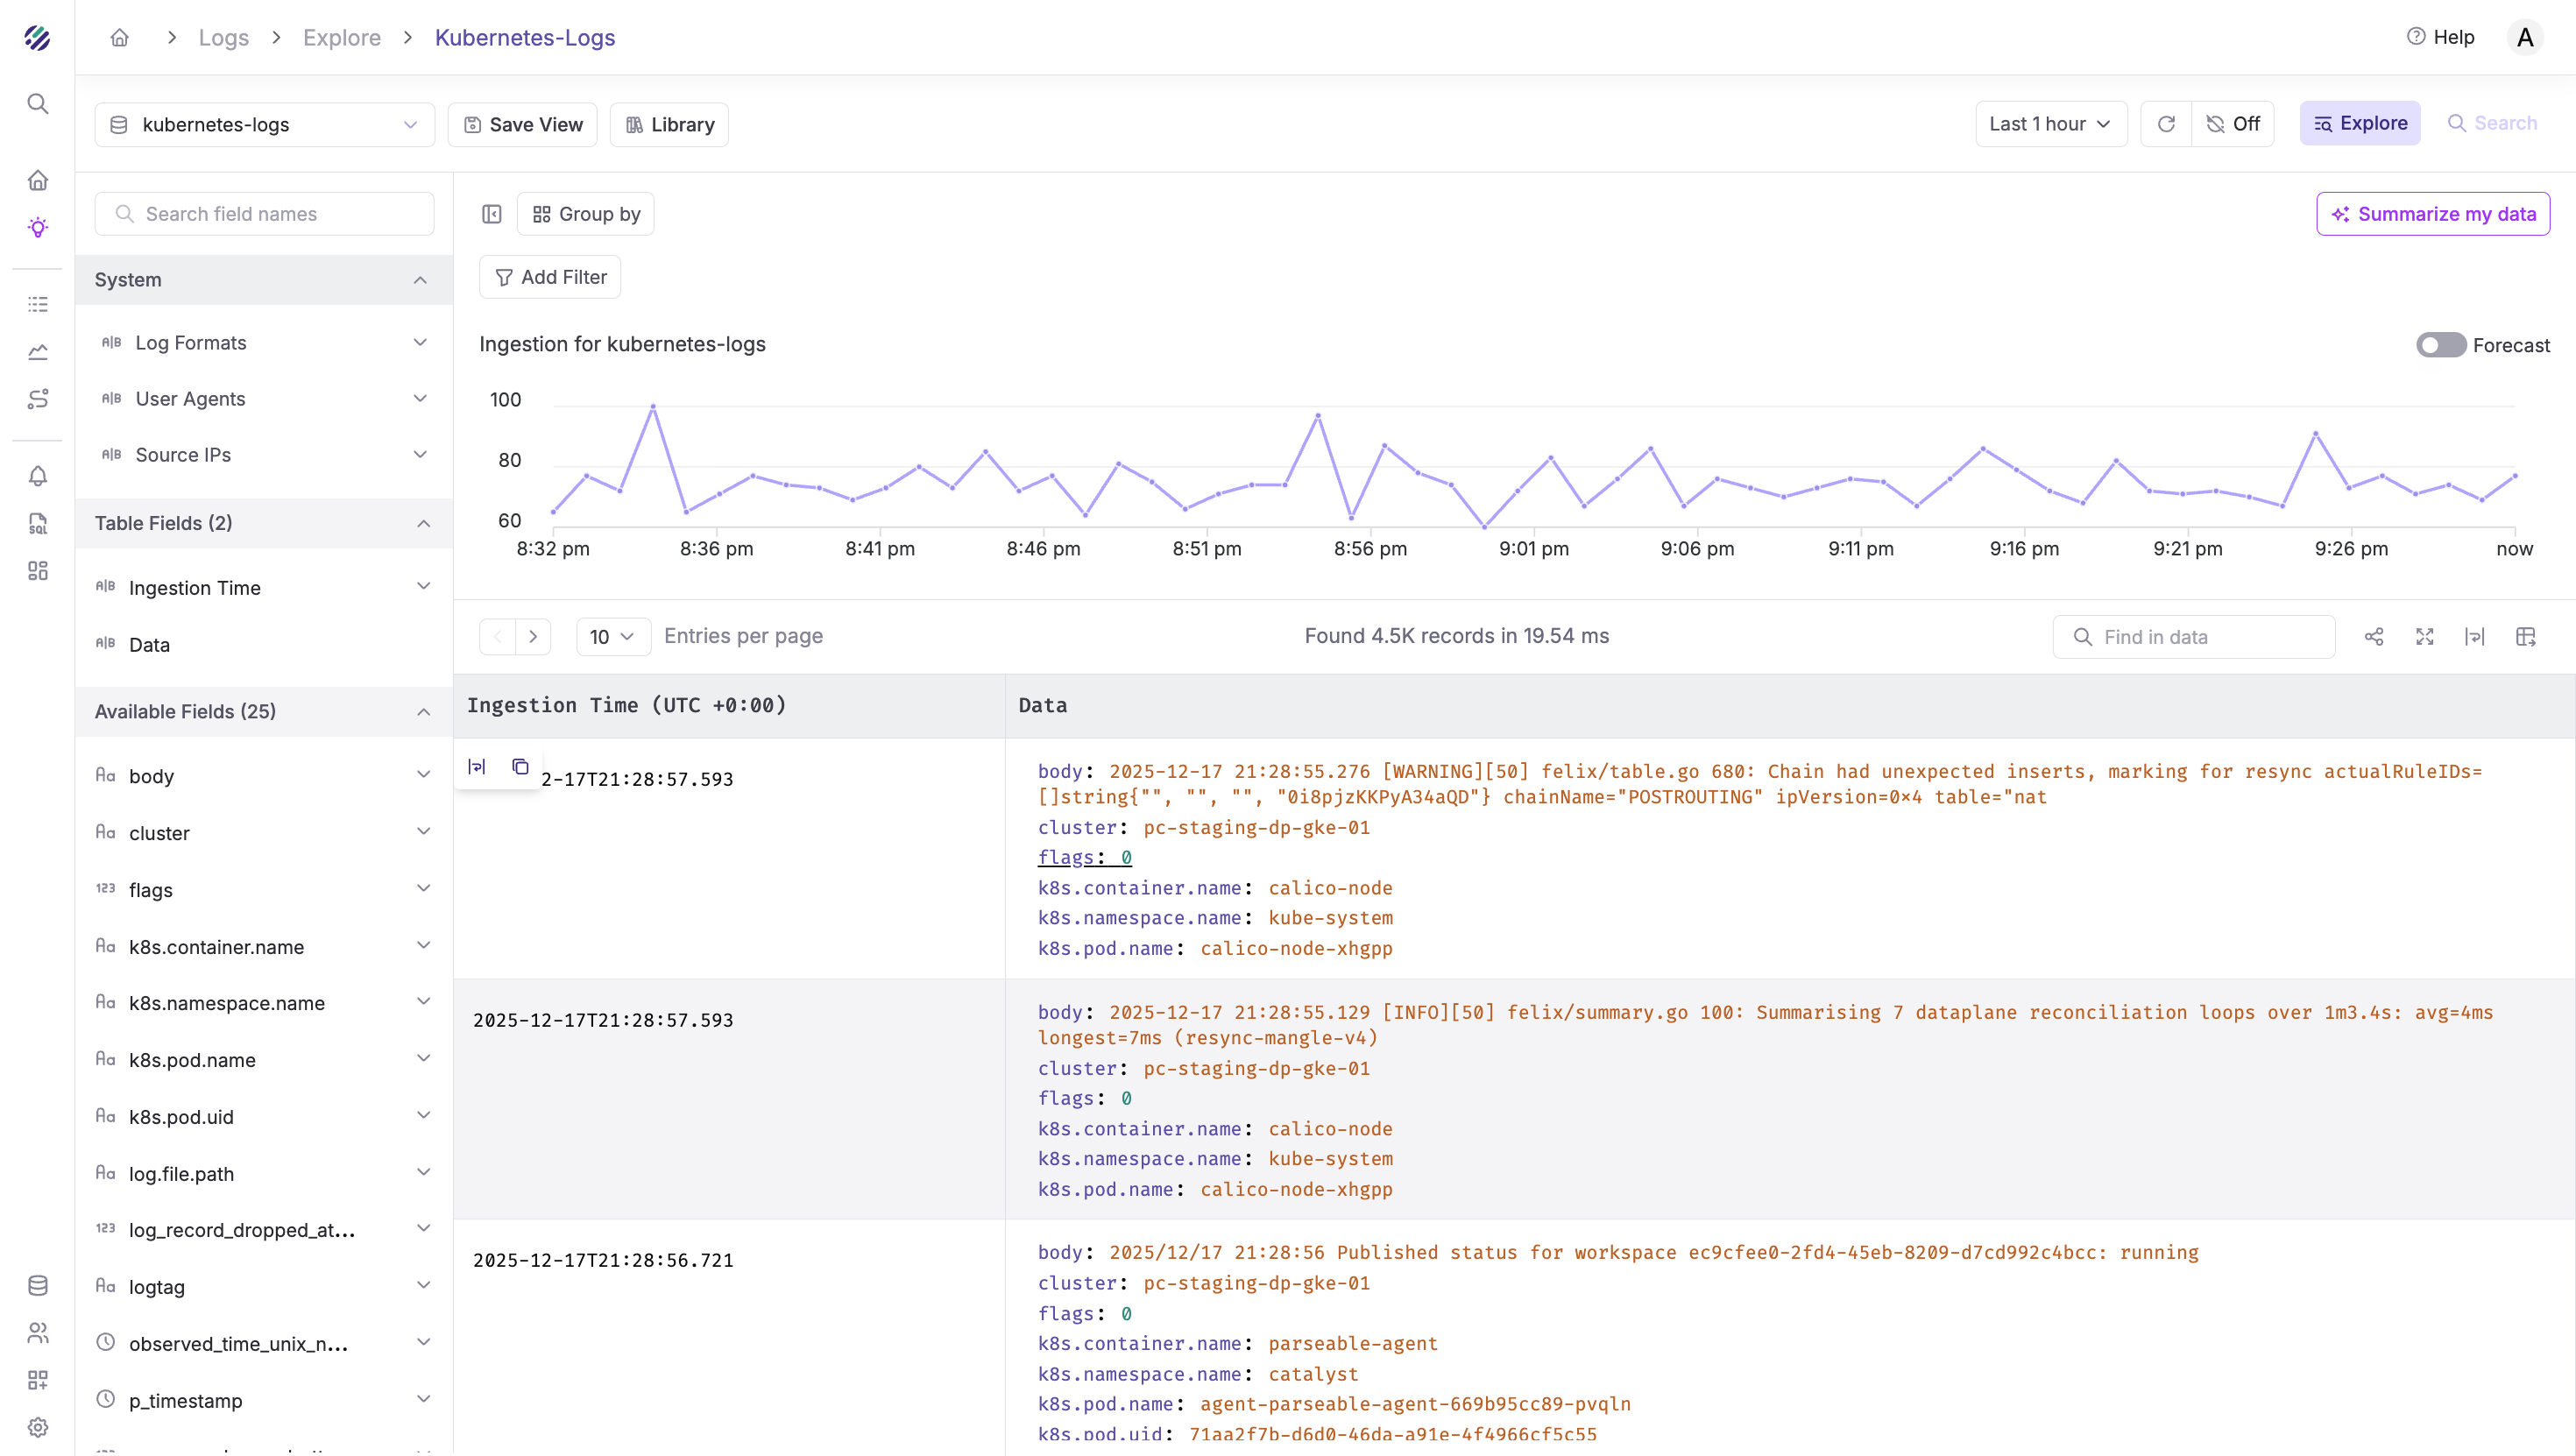The image size is (2576, 1456).
Task: Copy the first log row icon
Action: (520, 767)
